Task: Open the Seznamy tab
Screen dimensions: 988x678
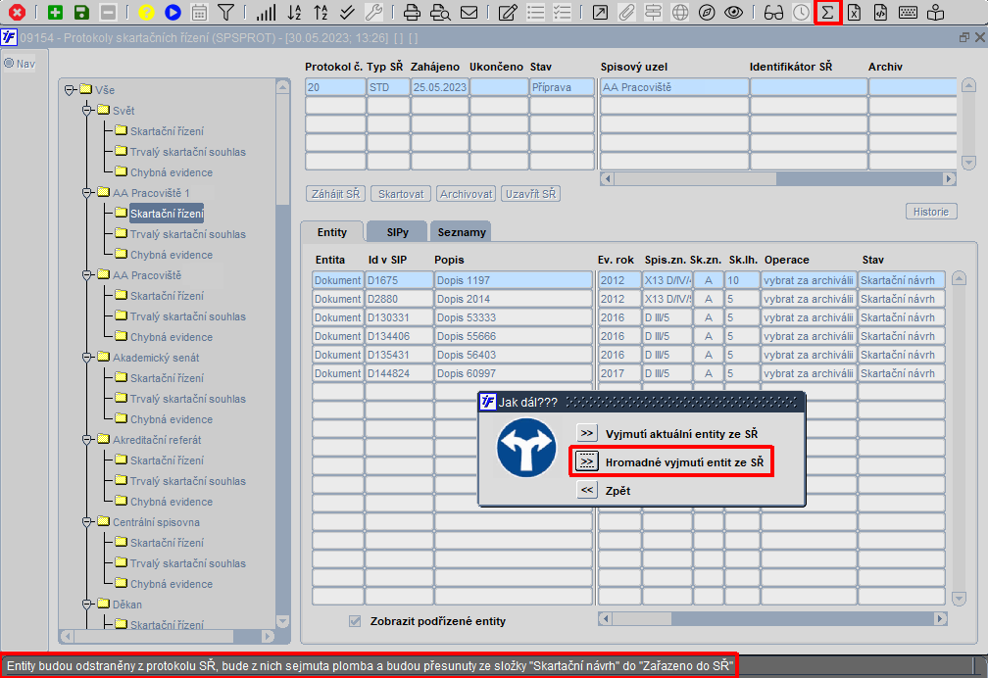Action: click(462, 232)
